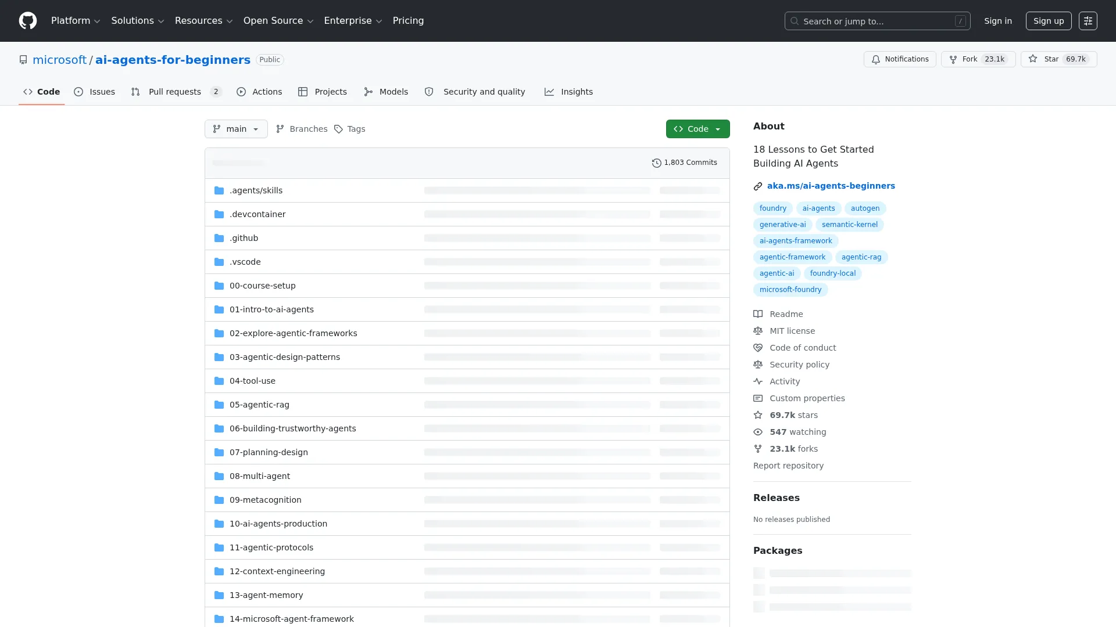This screenshot has width=1116, height=627.
Task: Select the semantic-kernel topic tag
Action: point(849,225)
